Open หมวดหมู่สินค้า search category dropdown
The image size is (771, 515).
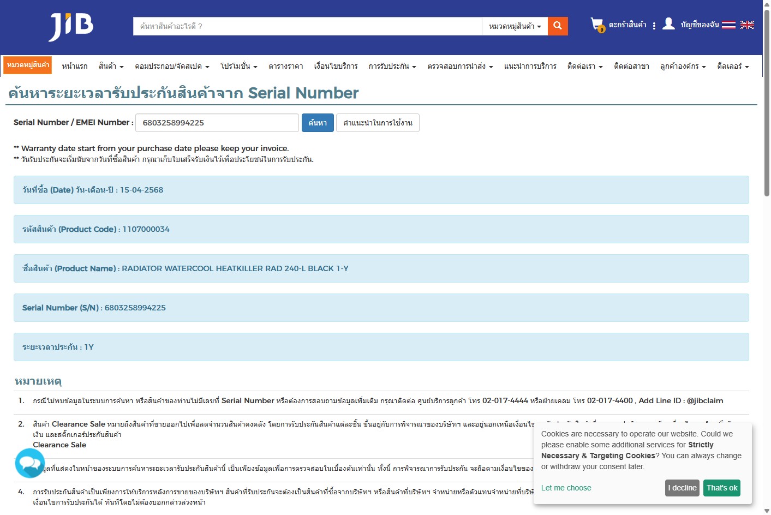click(515, 26)
